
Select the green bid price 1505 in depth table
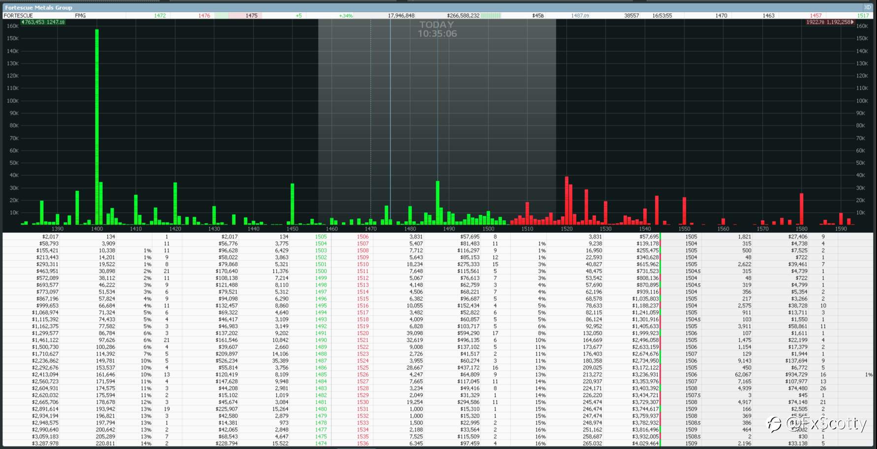321,237
